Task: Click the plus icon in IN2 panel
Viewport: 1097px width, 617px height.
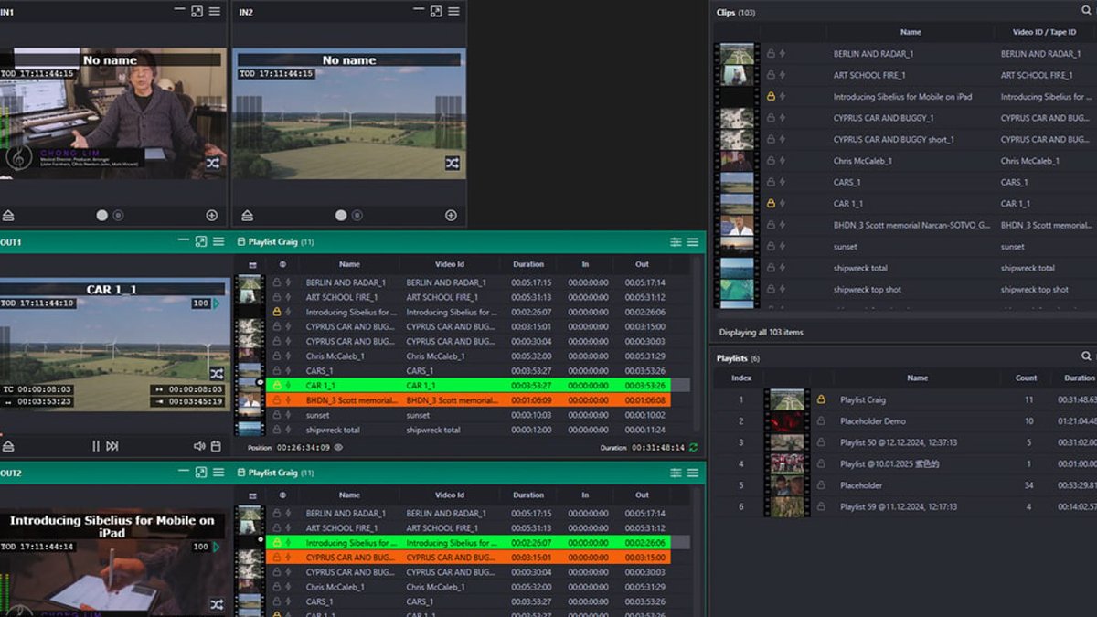Action: (x=451, y=216)
